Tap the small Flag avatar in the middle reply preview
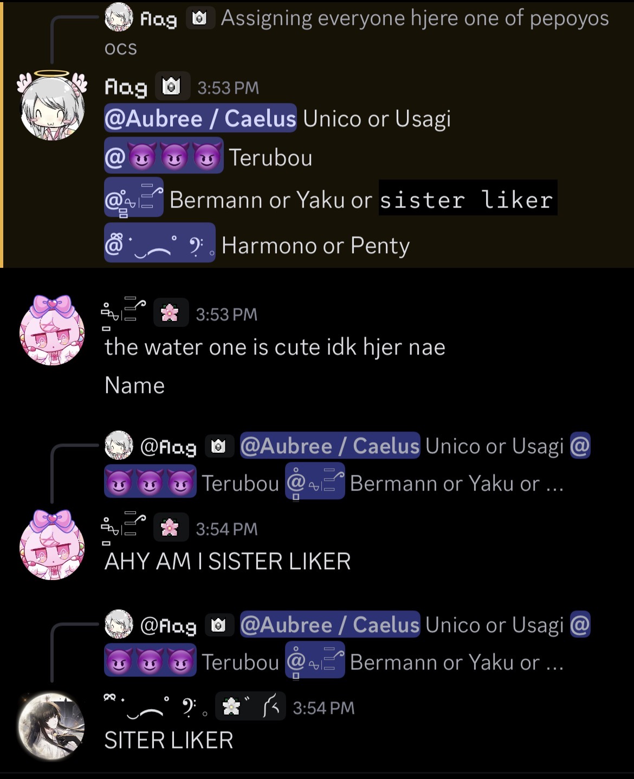 pyautogui.click(x=119, y=445)
